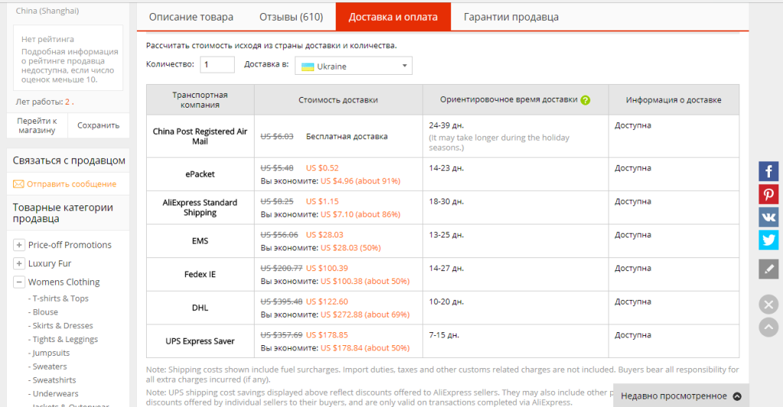Click Транспортная компания column header
This screenshot has width=783, height=407.
coord(200,100)
